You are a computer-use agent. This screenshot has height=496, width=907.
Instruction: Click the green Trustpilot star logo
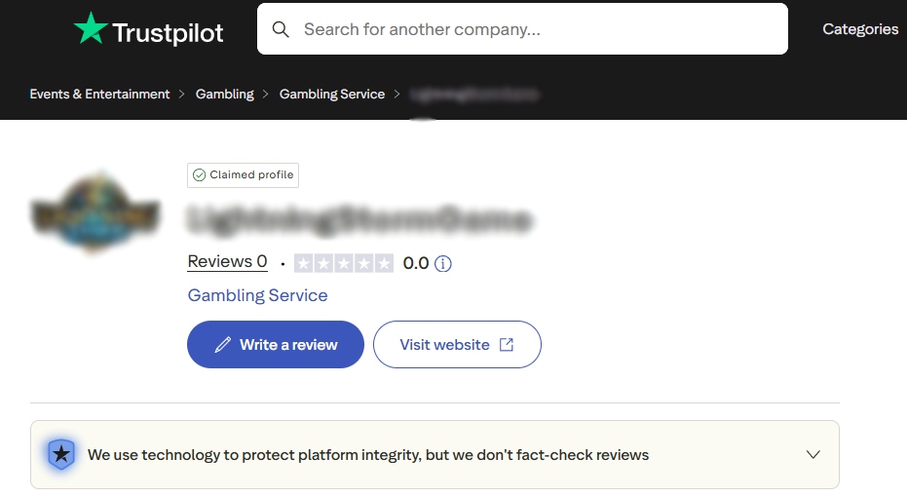pyautogui.click(x=92, y=29)
